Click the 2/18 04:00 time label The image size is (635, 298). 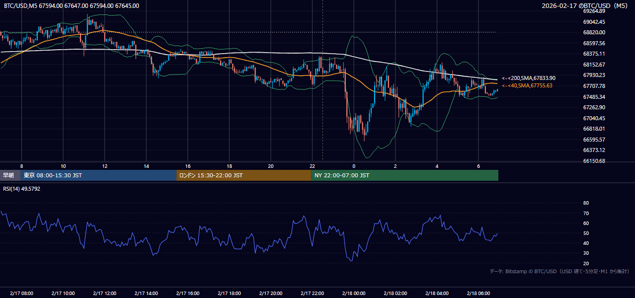[437, 294]
